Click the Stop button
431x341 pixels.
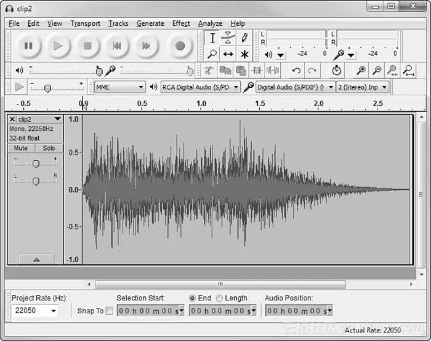coord(87,45)
